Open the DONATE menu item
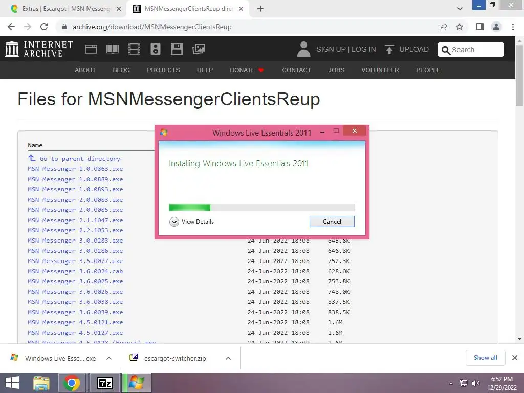This screenshot has height=393, width=524. click(247, 70)
